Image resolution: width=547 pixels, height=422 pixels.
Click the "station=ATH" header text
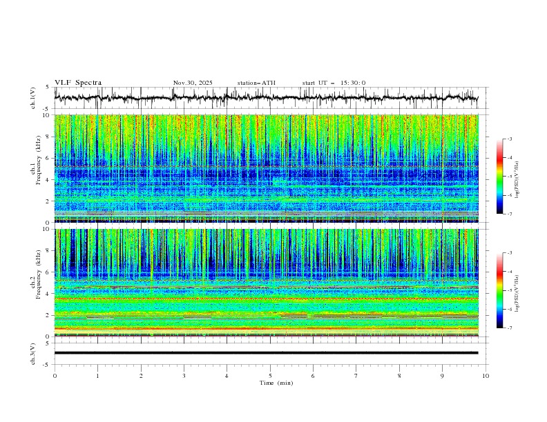[x=256, y=83]
